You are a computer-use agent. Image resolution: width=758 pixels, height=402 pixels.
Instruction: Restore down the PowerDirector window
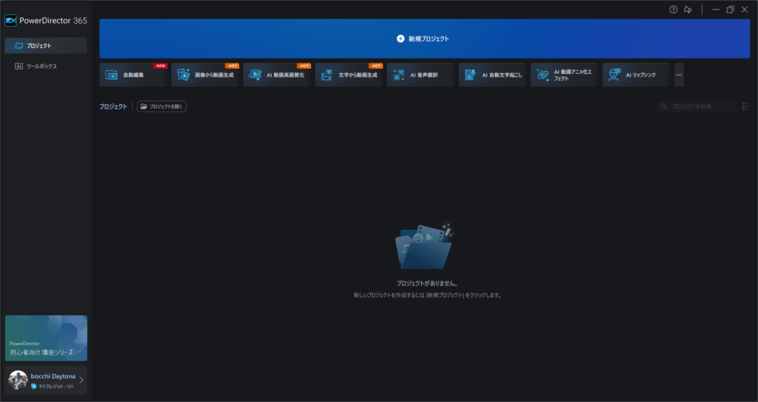[731, 10]
